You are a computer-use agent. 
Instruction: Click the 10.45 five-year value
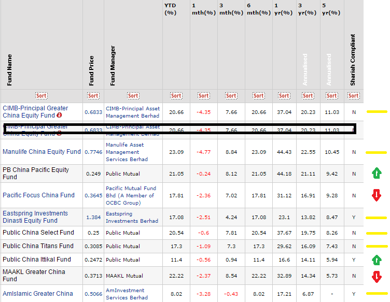[x=332, y=152]
